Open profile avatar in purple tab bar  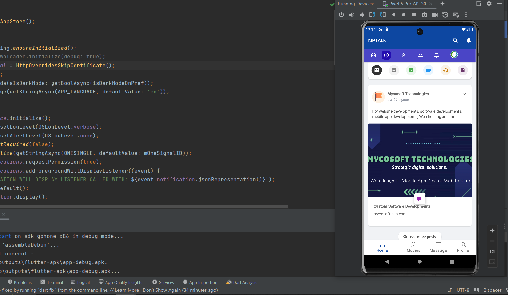454,55
